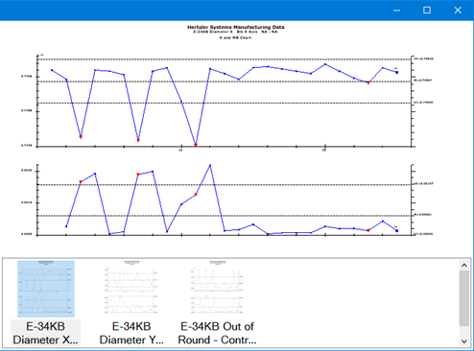Click the last data point of the X chart
The image size is (474, 351).
pos(397,73)
